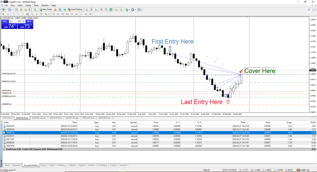Toggle the Navigator panel star-folder icon
The height and width of the screenshot is (172, 317).
point(26,10)
